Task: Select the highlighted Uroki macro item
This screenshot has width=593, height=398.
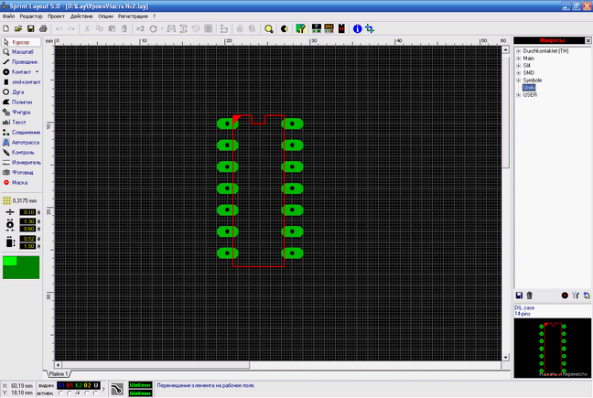Action: 529,88
